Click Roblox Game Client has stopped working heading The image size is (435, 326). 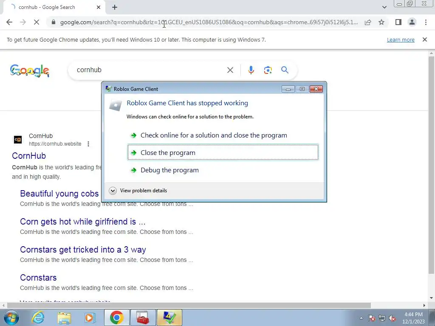187,103
